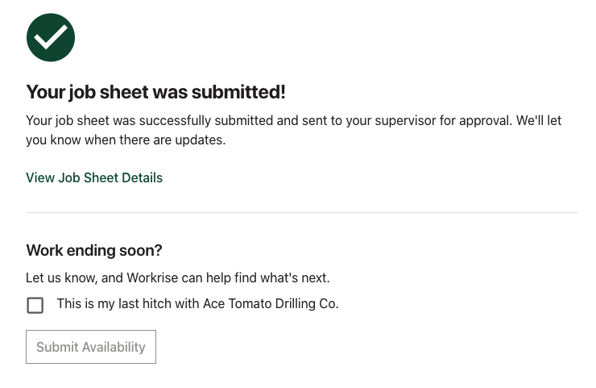Screen dimensions: 596x388
Task: Click the Submit Availability button
Action: click(x=91, y=347)
